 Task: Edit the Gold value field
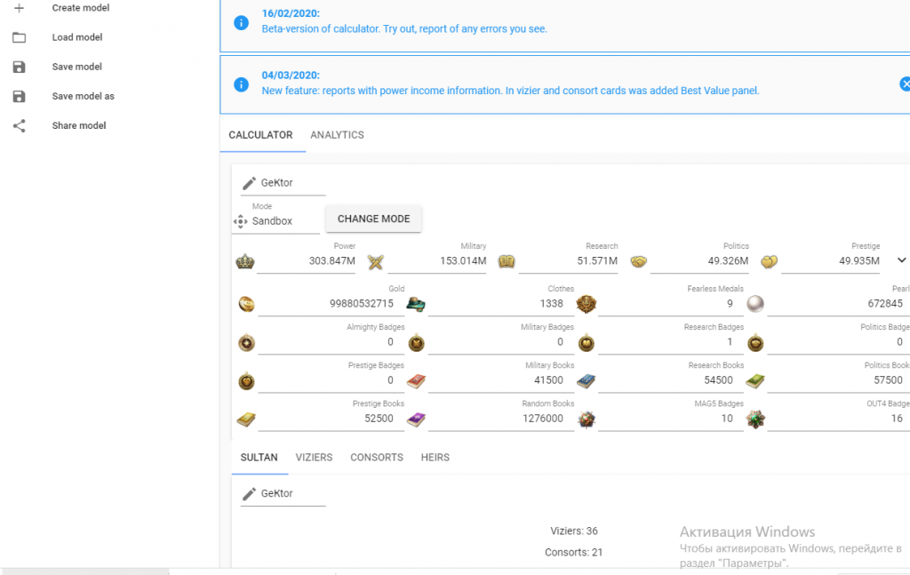(333, 304)
